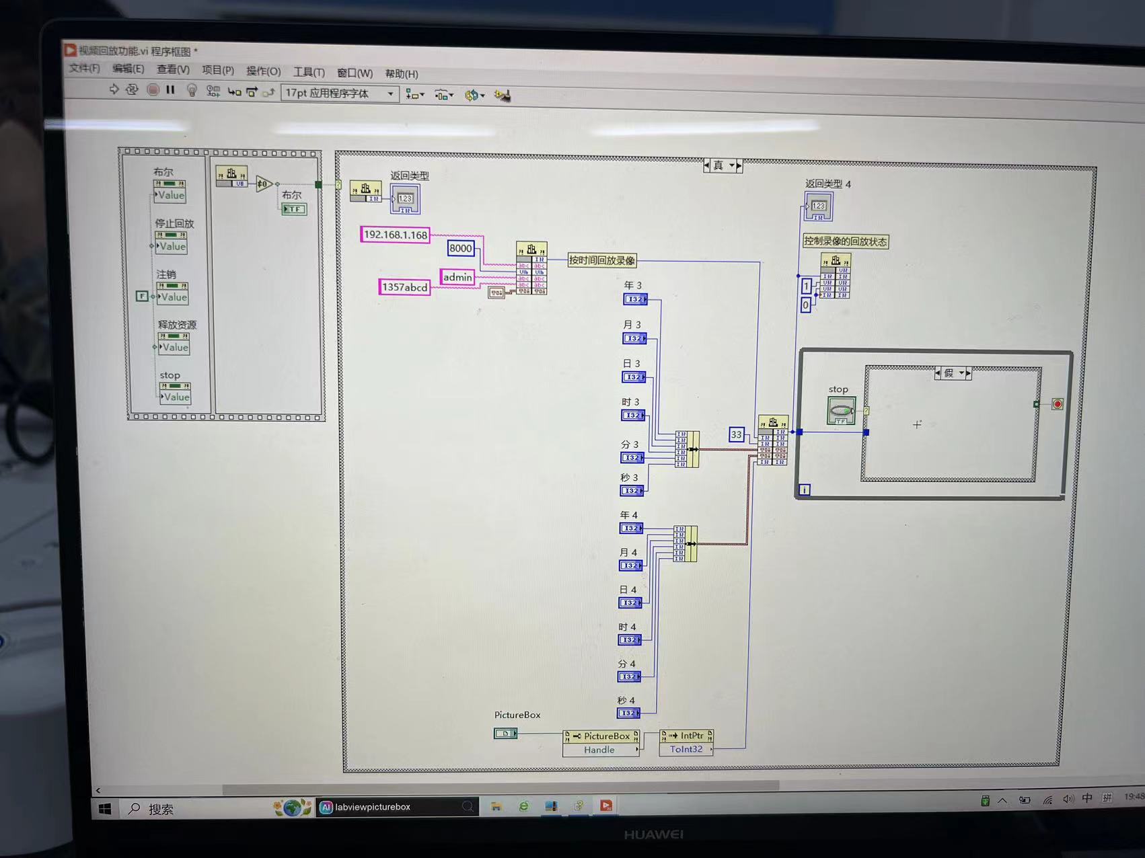
Task: Click the stop Boolean control terminal in the loop
Action: click(841, 410)
